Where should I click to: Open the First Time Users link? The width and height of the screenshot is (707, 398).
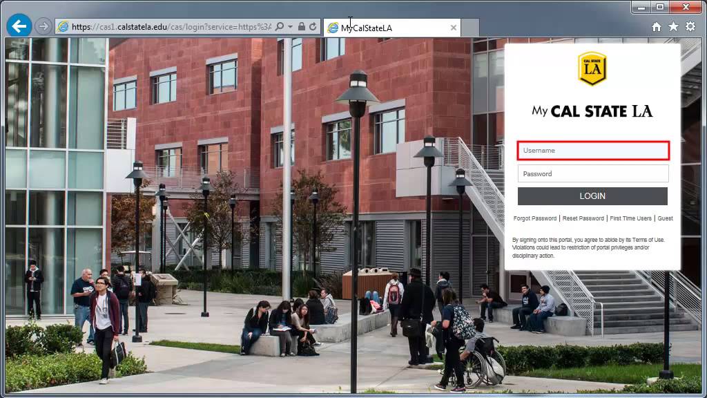coord(630,218)
